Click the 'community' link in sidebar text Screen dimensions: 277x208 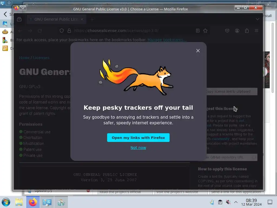coord(220,139)
